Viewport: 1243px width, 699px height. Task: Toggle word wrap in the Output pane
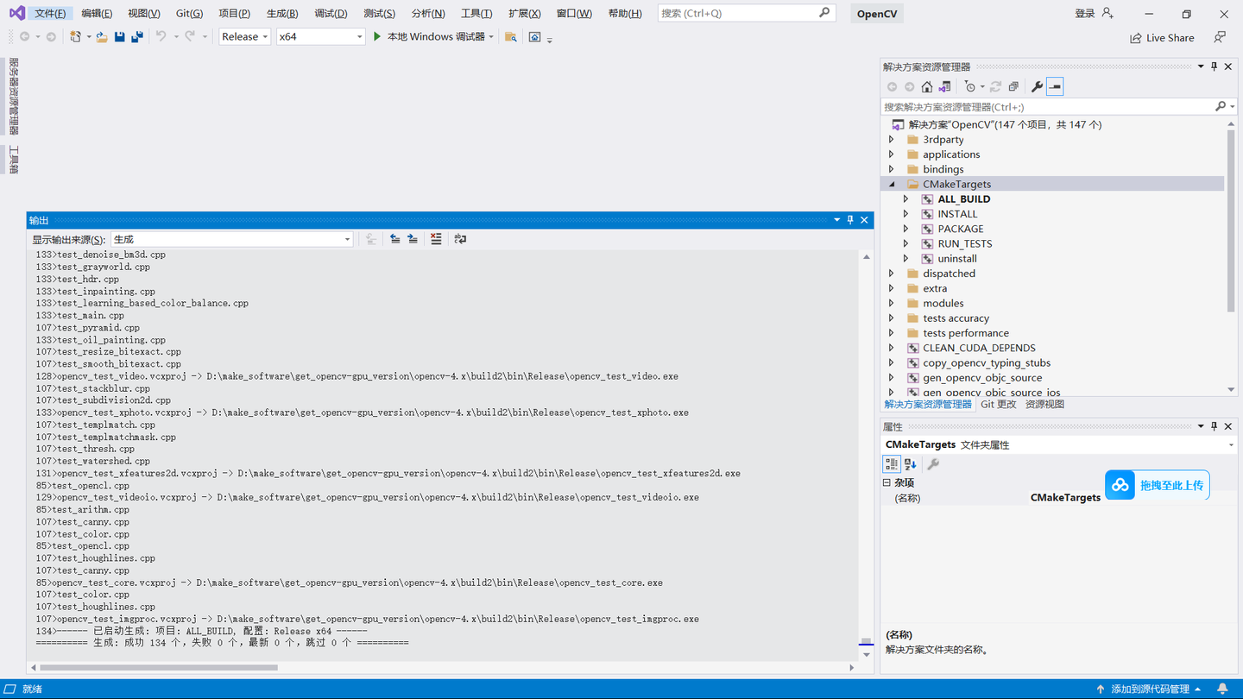[x=460, y=239]
